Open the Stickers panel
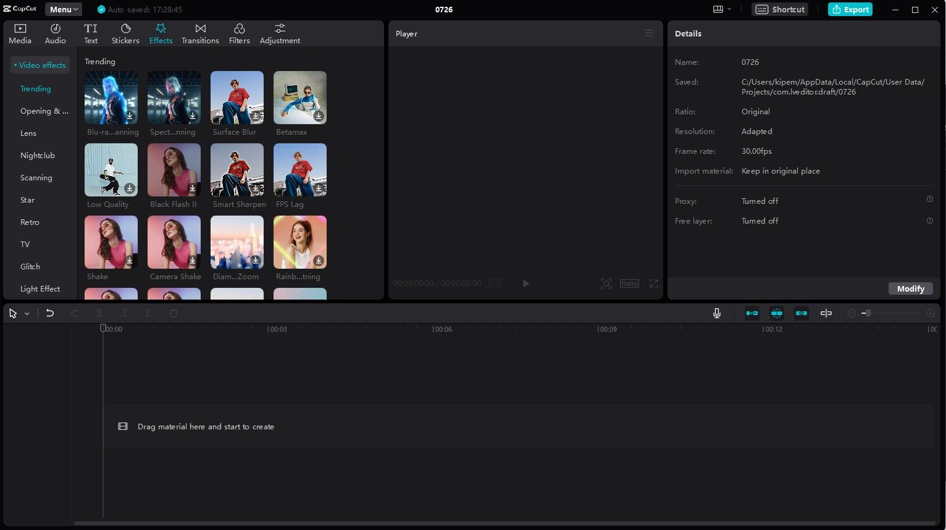The height and width of the screenshot is (530, 946). point(125,33)
